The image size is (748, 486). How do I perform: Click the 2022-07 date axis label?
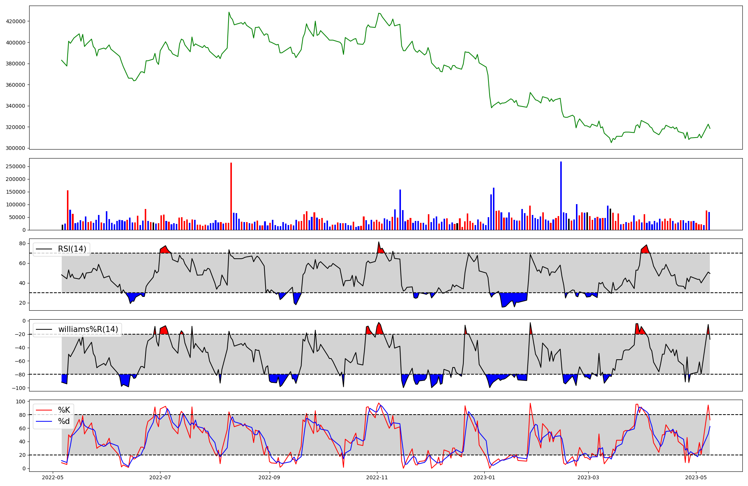160,477
